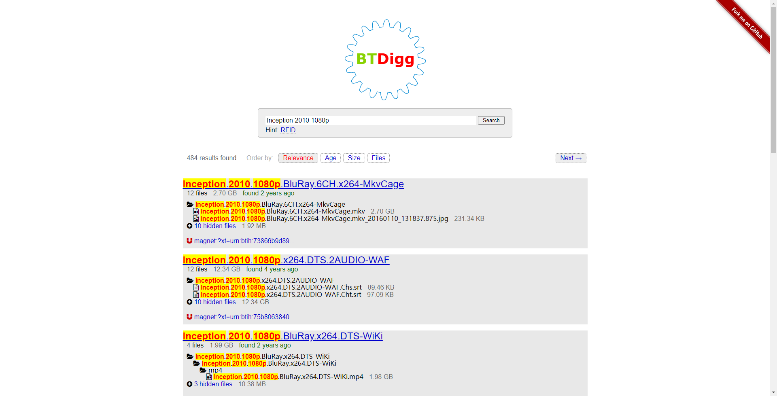Select file name x264.DTS.2AUDIO-WAF.Cht.srt
Image resolution: width=777 pixels, height=396 pixels.
pyautogui.click(x=281, y=294)
